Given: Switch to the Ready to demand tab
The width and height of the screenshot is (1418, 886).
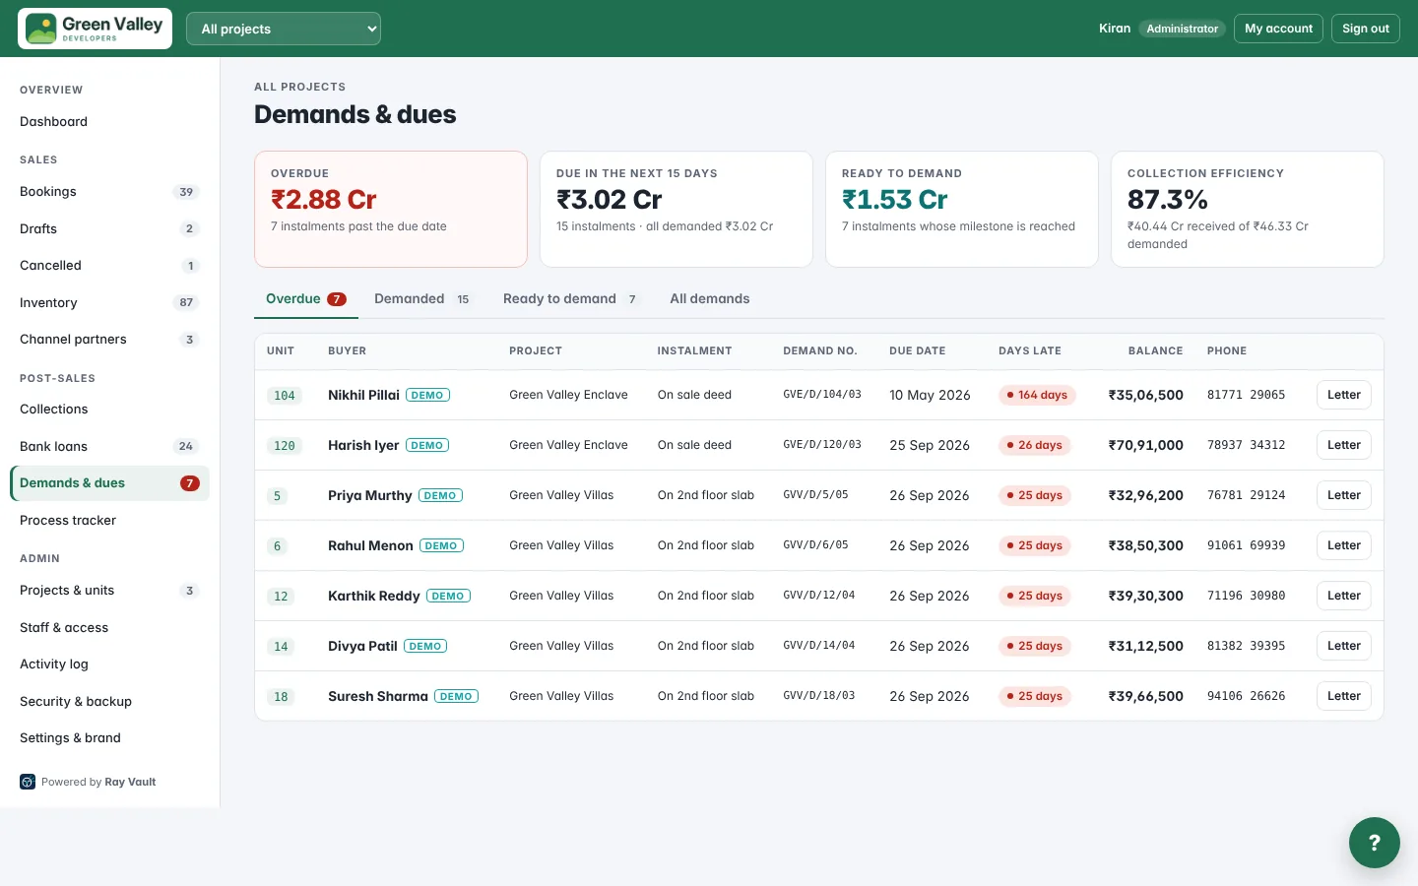Looking at the screenshot, I should tap(570, 299).
